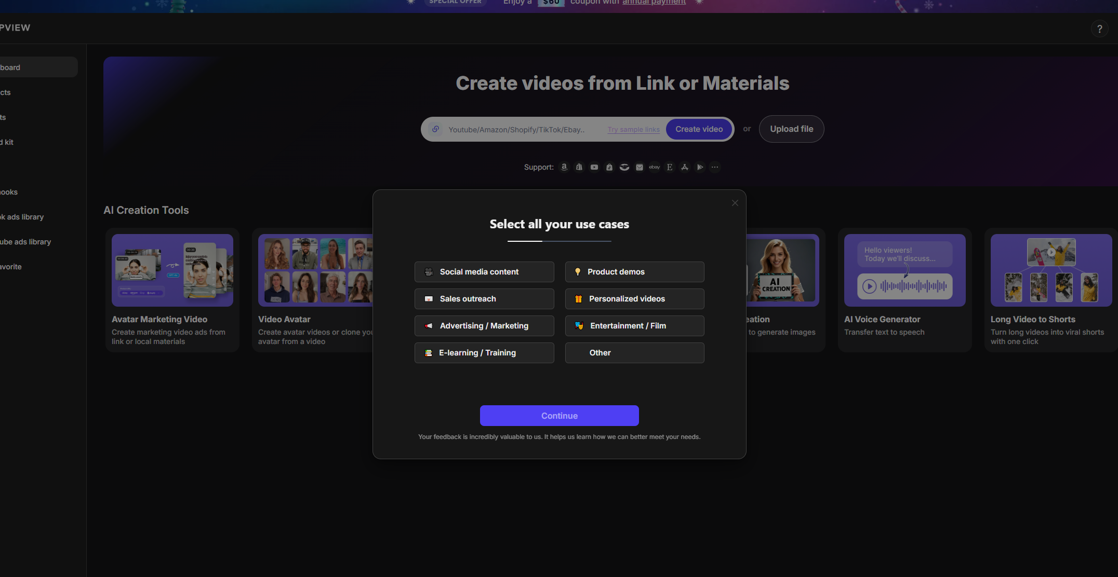Open the help question mark icon
The image size is (1118, 577).
click(1099, 29)
